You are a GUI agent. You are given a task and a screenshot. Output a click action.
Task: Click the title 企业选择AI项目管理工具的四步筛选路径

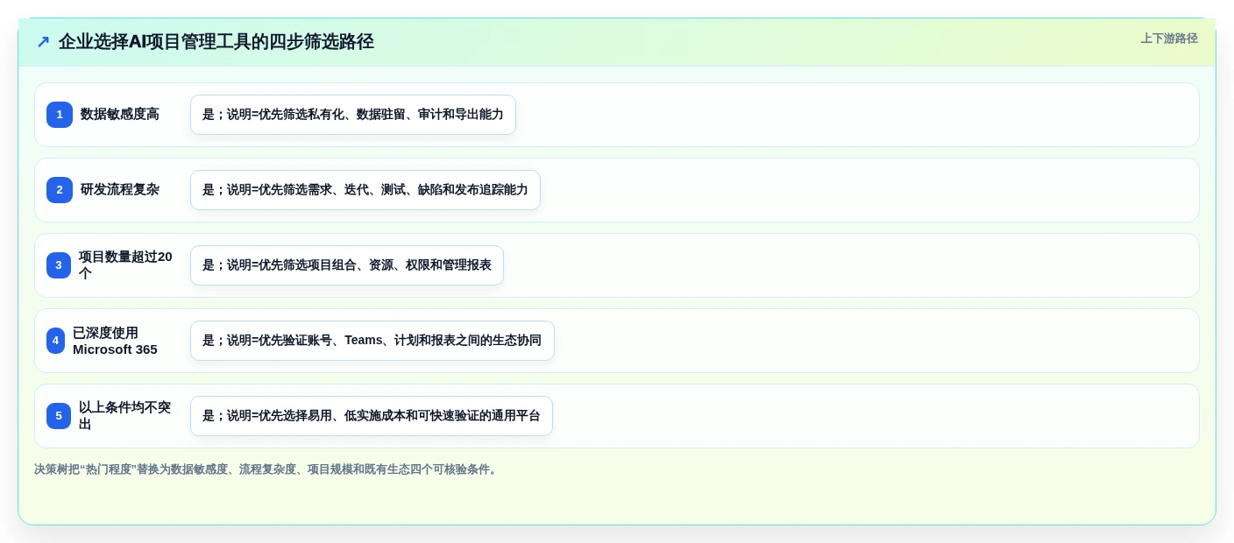pos(216,42)
